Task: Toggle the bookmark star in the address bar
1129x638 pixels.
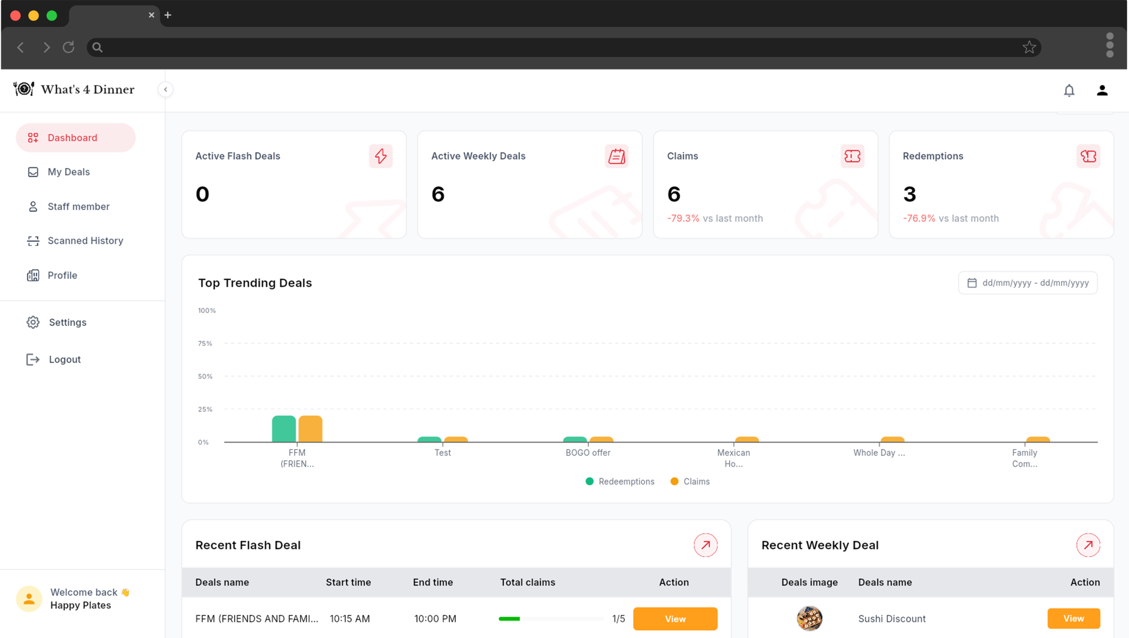Action: [1029, 47]
